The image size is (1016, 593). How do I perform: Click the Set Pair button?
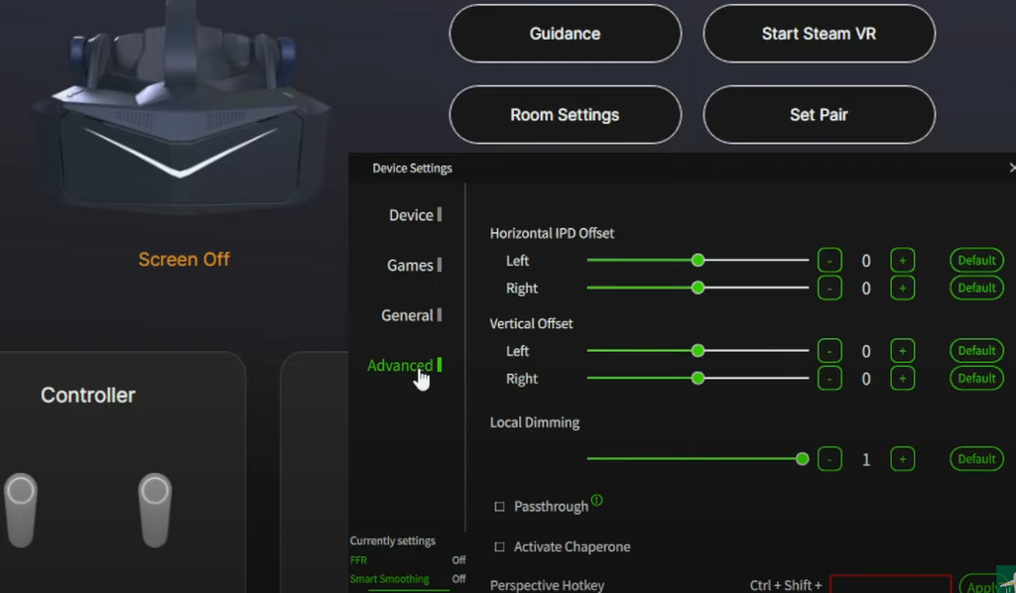[x=819, y=115]
